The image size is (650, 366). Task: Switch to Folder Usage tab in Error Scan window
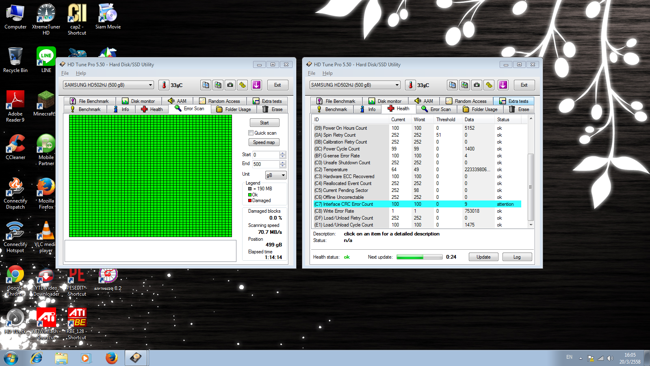[x=234, y=109]
